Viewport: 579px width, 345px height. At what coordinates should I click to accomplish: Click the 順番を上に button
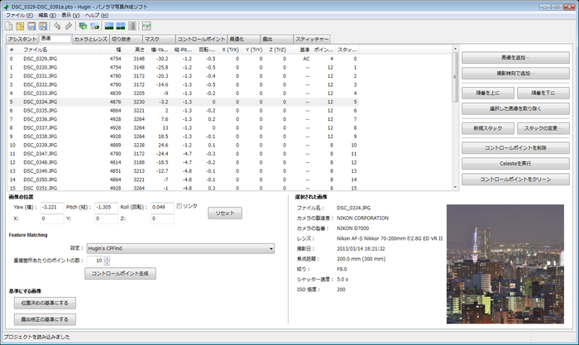[488, 93]
